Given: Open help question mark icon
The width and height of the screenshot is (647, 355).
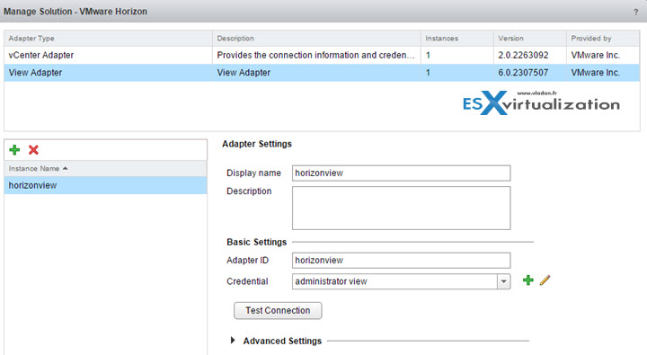Looking at the screenshot, I should tap(636, 12).
